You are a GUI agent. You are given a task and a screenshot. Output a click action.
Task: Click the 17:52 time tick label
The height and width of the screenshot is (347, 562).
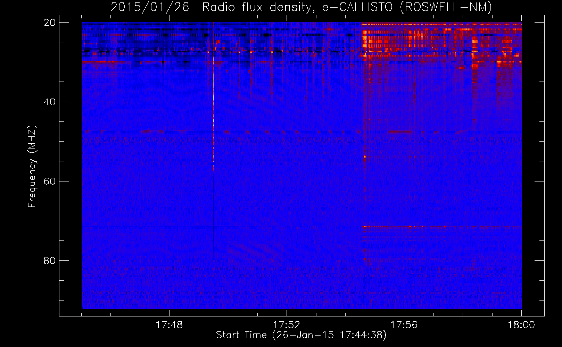tap(287, 325)
